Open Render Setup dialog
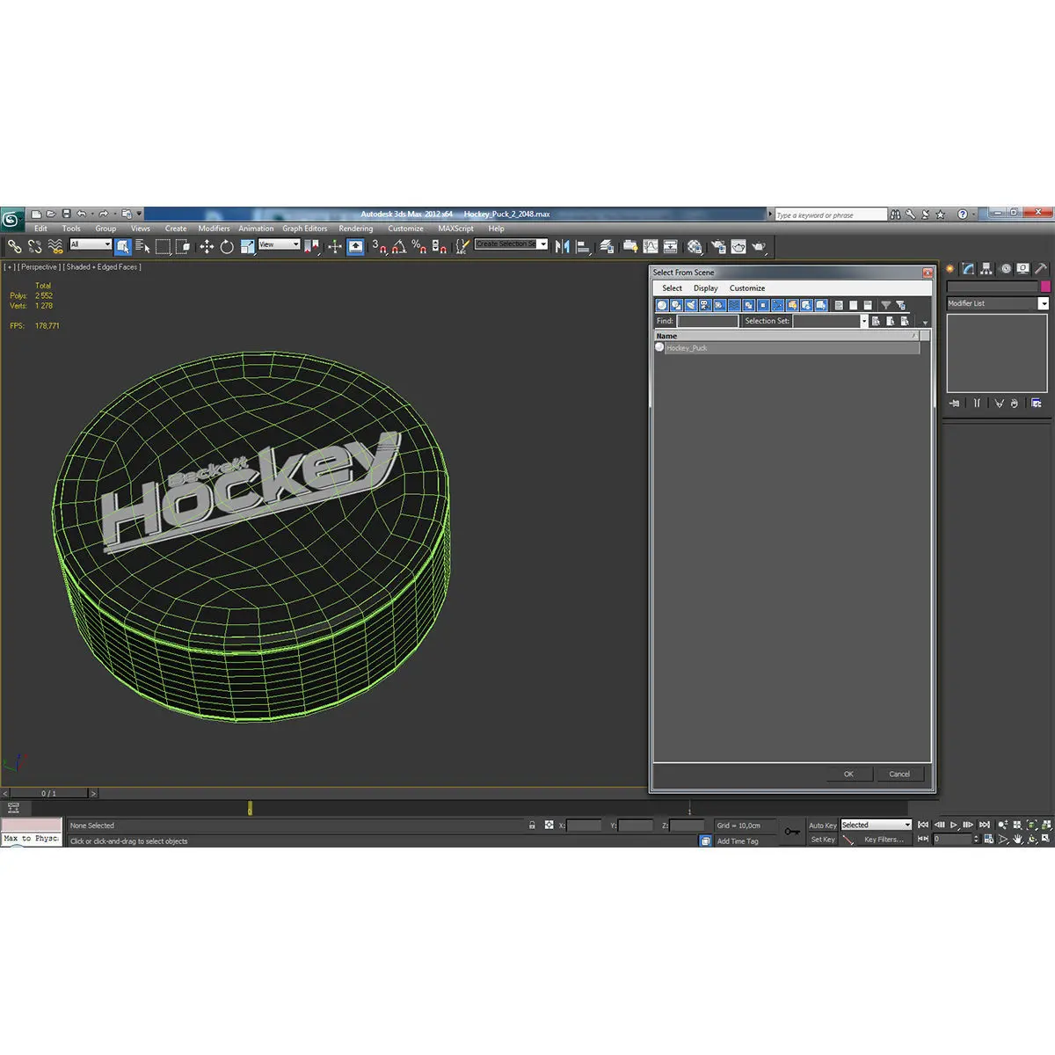 (x=718, y=247)
